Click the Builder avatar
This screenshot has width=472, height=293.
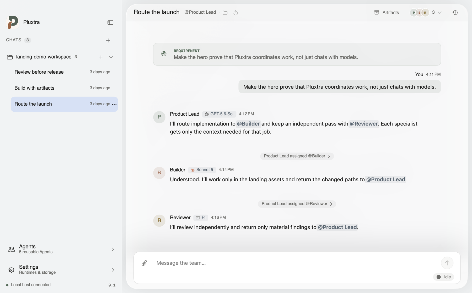click(159, 173)
